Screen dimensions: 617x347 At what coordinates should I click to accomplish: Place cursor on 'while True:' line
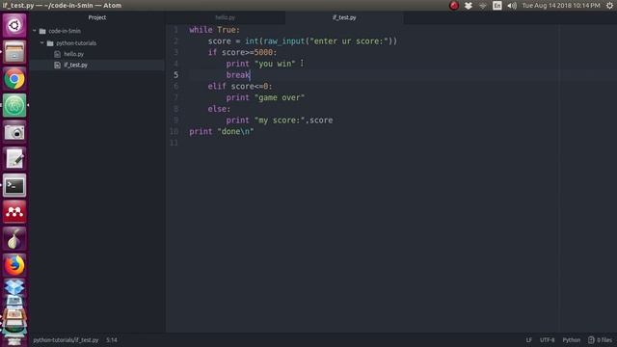coord(214,30)
